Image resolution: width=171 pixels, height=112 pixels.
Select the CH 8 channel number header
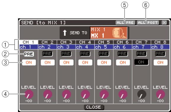tap(160, 42)
